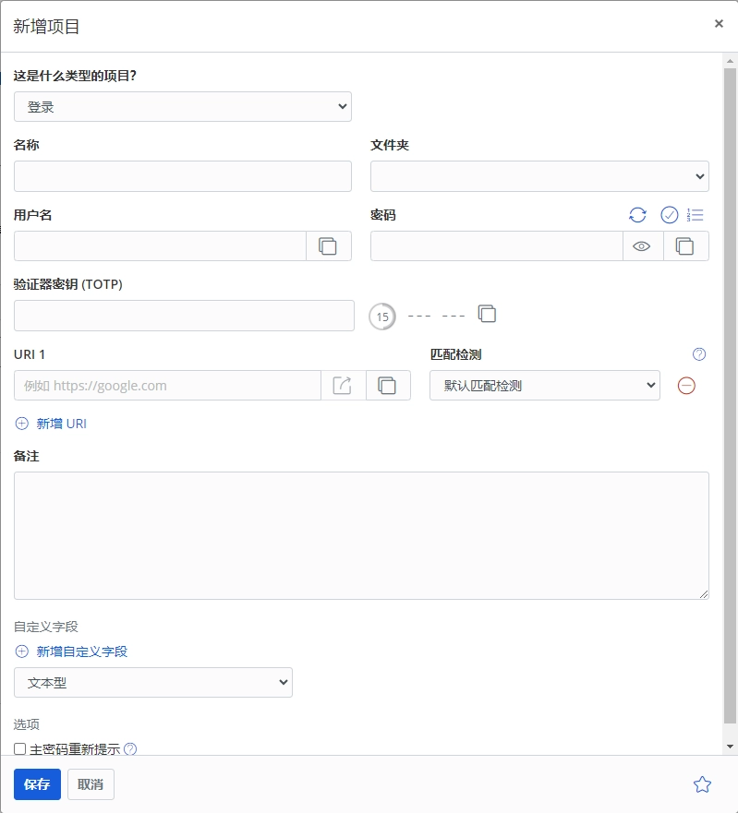This screenshot has height=813, width=738.
Task: Enable 主密码重新提示 checkbox
Action: click(20, 749)
